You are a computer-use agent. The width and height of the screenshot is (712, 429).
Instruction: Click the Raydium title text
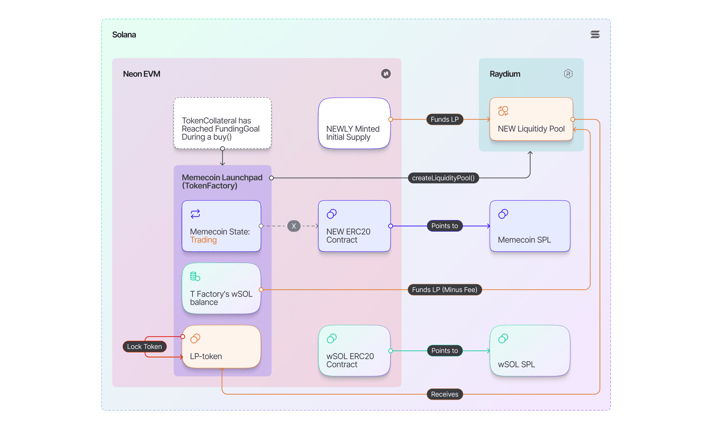tap(505, 74)
